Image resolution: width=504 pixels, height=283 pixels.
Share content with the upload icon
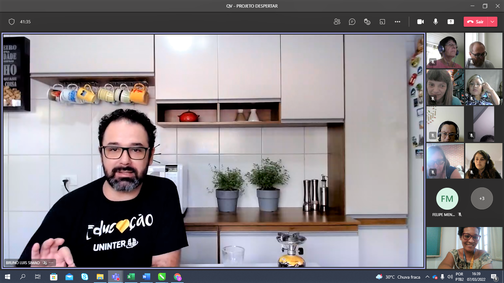tap(451, 22)
